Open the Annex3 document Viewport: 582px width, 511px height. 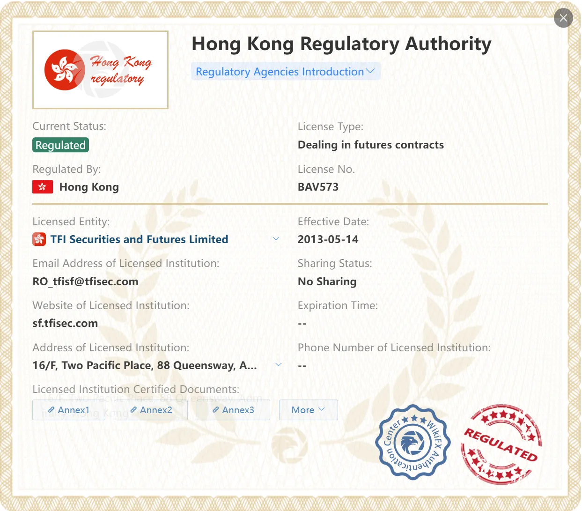233,410
